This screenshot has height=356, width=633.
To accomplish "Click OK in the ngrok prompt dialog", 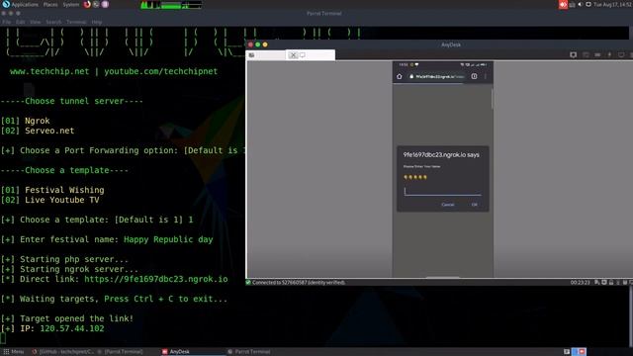I will point(475,205).
